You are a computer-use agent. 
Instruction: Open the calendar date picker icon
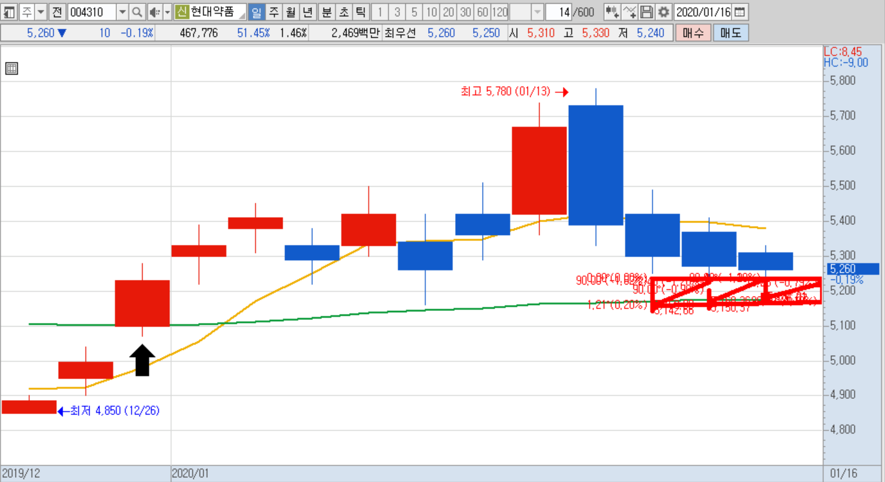(739, 11)
